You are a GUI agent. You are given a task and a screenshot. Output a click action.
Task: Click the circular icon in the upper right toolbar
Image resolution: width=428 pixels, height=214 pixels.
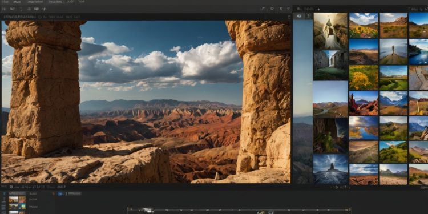[272, 9]
